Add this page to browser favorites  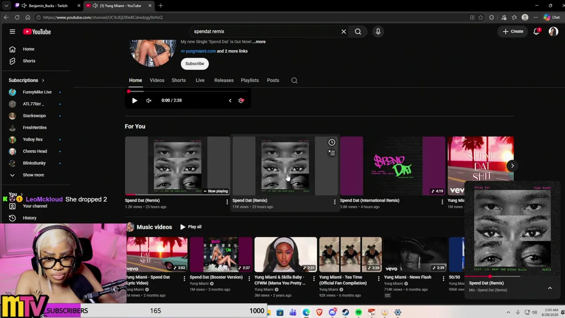pyautogui.click(x=481, y=17)
